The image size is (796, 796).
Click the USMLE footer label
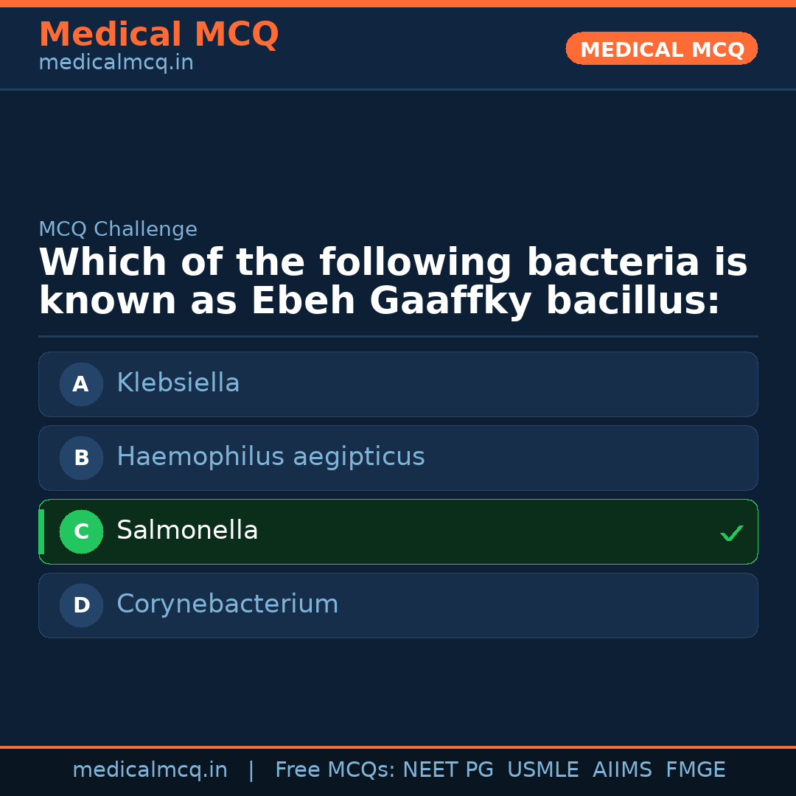542,770
